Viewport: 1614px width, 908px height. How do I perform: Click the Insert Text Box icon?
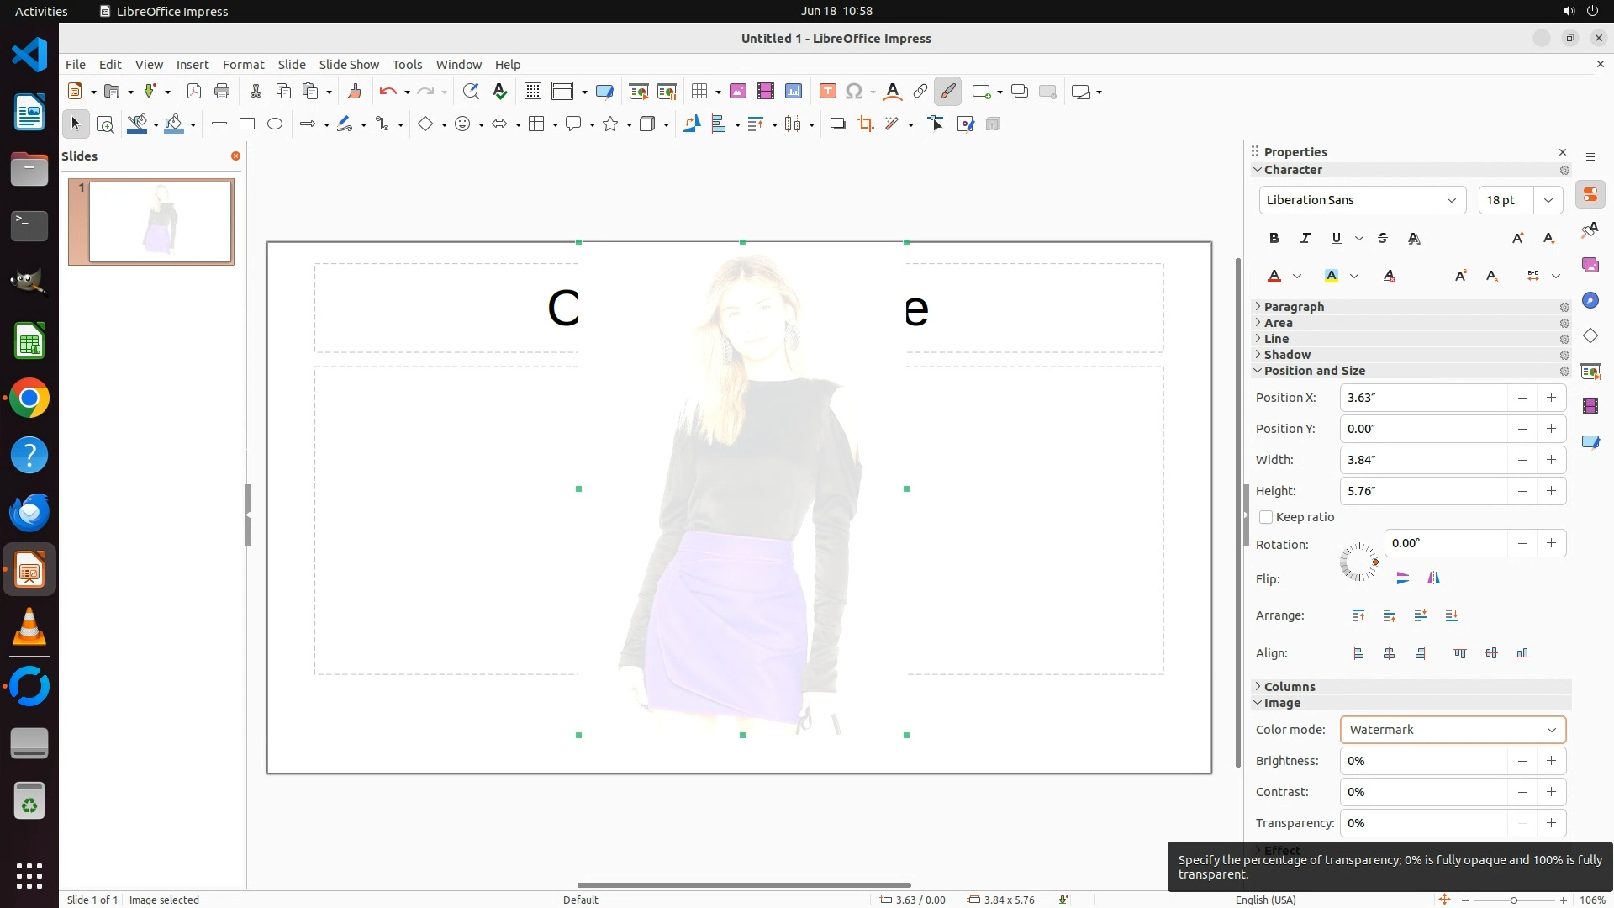827,92
